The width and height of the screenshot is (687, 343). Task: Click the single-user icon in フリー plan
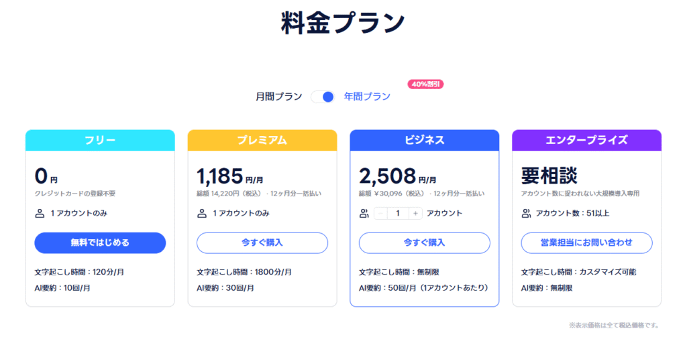(x=40, y=214)
